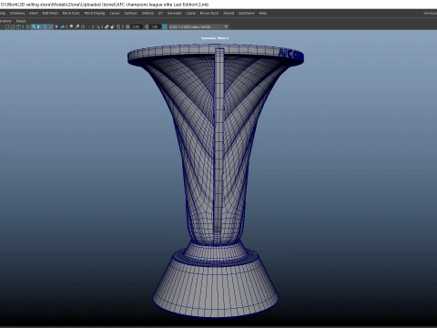Open the Mesh Tools menu

point(71,13)
